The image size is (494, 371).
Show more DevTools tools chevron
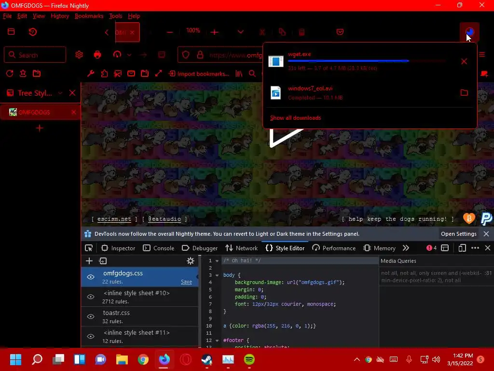pos(406,248)
